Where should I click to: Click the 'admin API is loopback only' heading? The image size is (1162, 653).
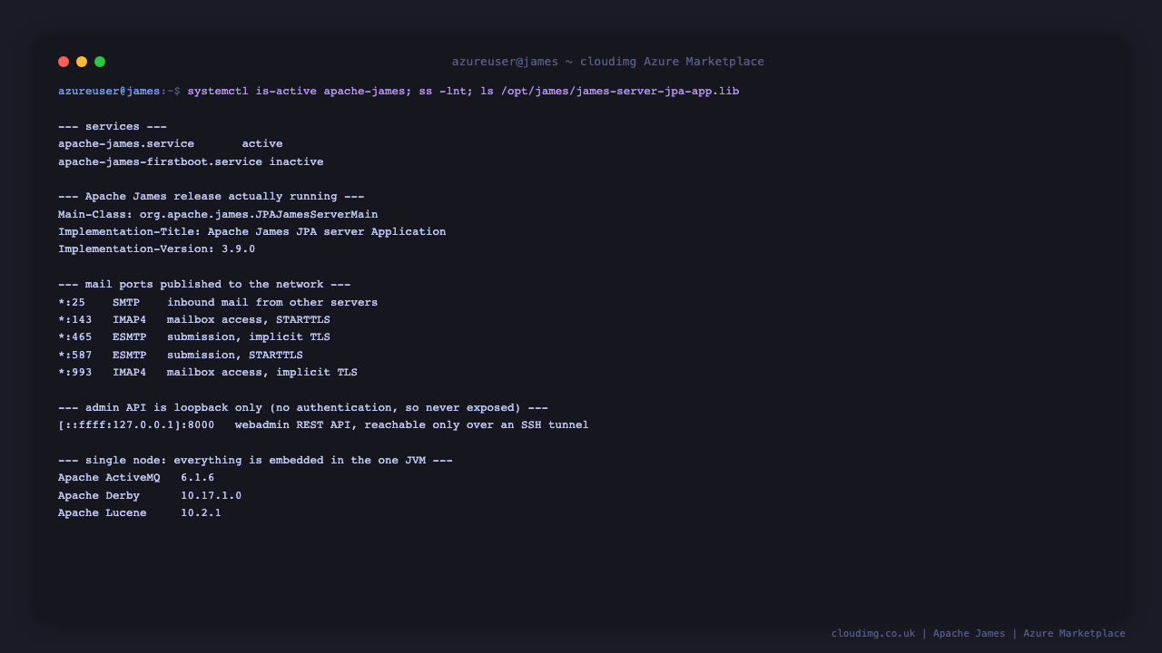pyautogui.click(x=303, y=408)
